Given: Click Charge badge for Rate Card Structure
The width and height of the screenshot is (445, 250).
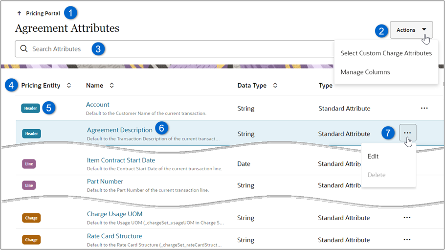Looking at the screenshot, I should (31, 240).
